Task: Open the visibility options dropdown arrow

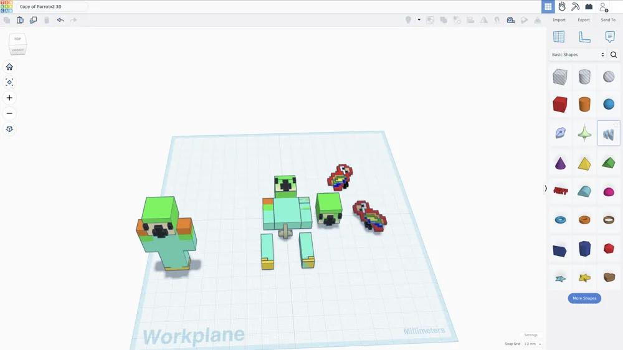Action: [419, 20]
